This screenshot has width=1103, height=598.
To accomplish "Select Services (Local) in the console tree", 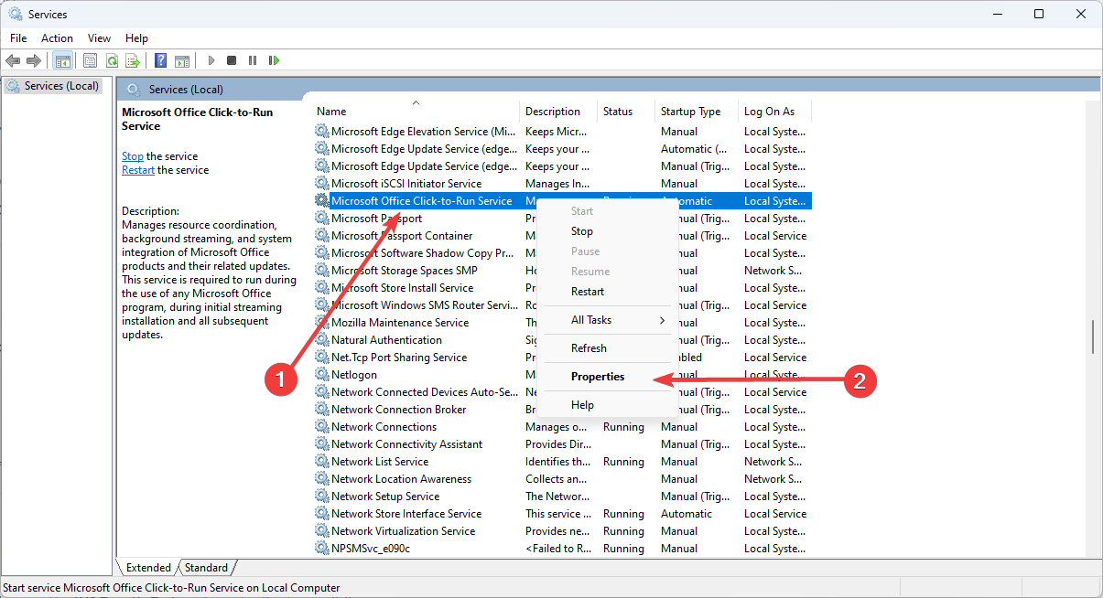I will (x=60, y=86).
